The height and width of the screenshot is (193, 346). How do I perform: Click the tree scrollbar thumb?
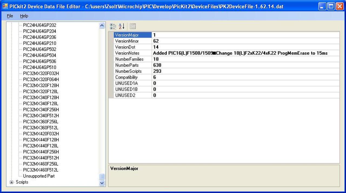(x=102, y=177)
